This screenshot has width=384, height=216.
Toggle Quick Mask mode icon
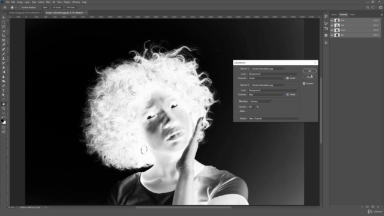click(x=4, y=127)
